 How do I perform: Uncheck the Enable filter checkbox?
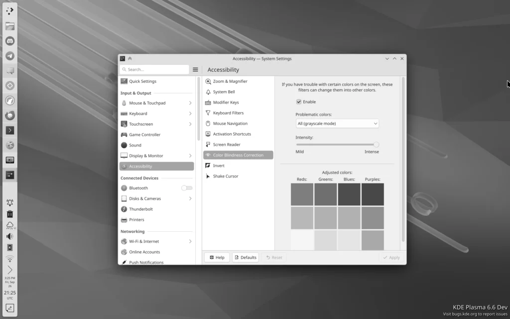point(298,102)
